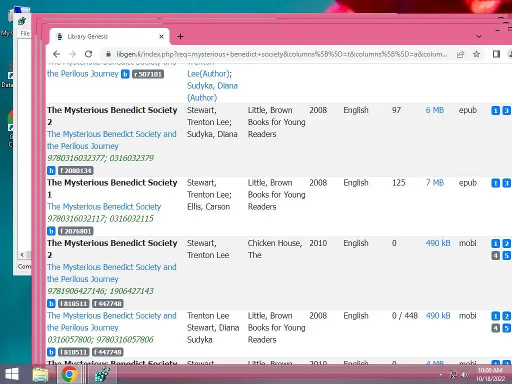Click the Chrome taskbar icon
This screenshot has height=384, width=512.
[x=69, y=374]
